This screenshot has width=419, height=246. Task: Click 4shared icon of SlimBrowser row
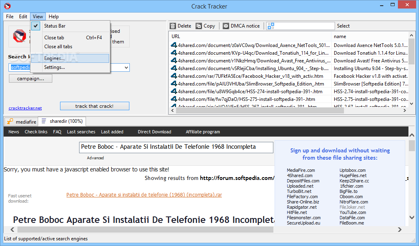pyautogui.click(x=174, y=83)
